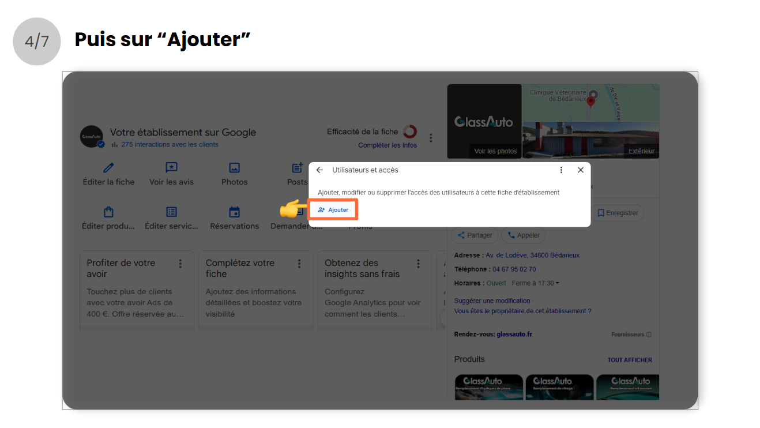Click TOUT AFFICHER in Produits section
The image size is (760, 428).
click(630, 360)
